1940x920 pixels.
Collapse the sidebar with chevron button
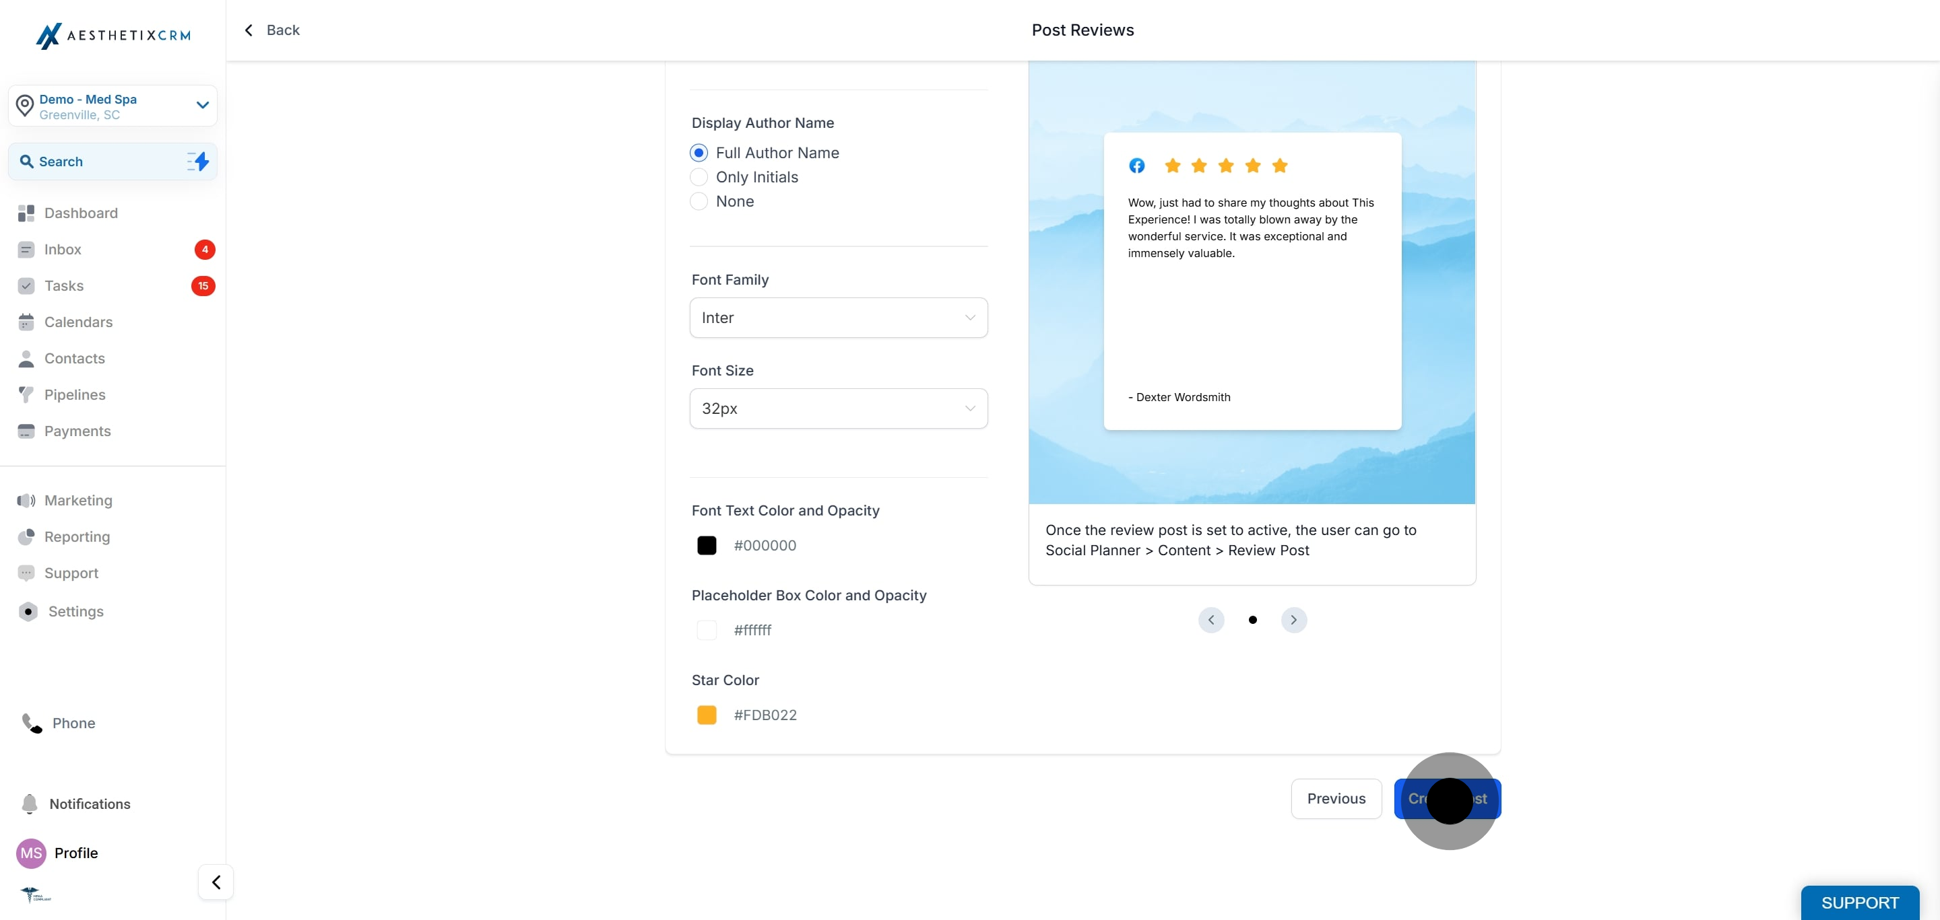[x=216, y=882]
